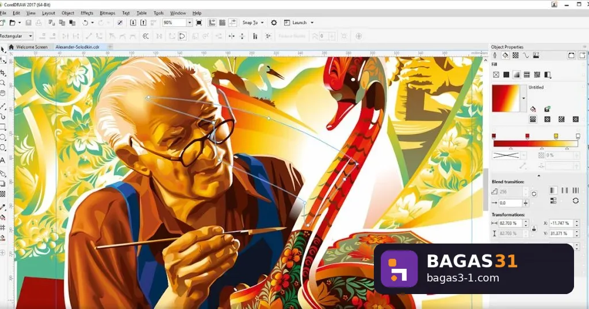Select No fill type
This screenshot has width=589, height=309.
click(x=496, y=75)
